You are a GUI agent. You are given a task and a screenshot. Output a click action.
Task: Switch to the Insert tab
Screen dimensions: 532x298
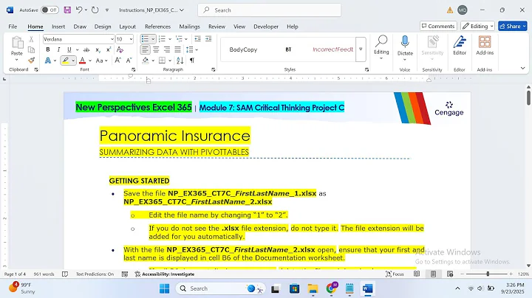click(x=58, y=27)
